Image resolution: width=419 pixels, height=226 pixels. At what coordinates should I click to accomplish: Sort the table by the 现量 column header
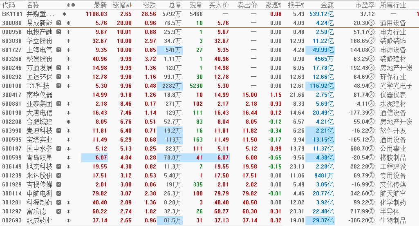click(x=196, y=5)
